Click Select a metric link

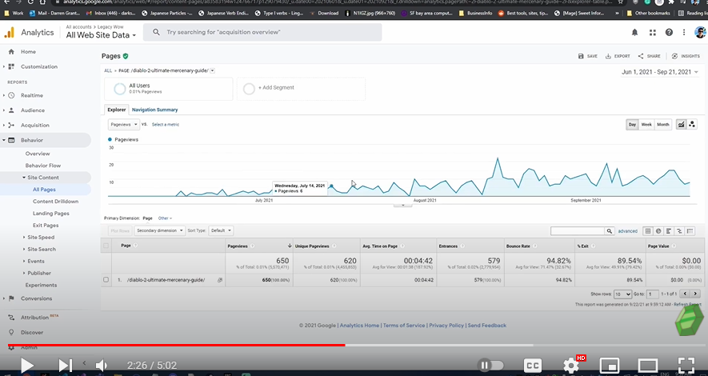(x=166, y=125)
